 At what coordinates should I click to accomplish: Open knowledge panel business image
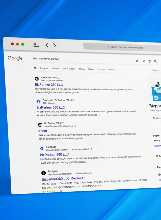click(x=156, y=91)
